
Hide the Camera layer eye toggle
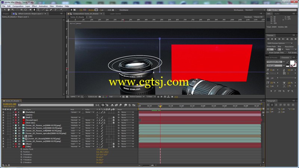[3, 115]
